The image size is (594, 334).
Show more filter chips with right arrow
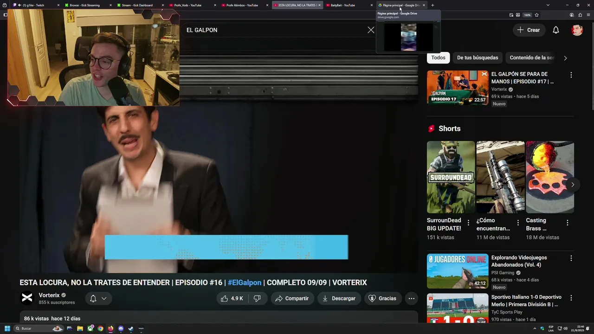pyautogui.click(x=565, y=58)
